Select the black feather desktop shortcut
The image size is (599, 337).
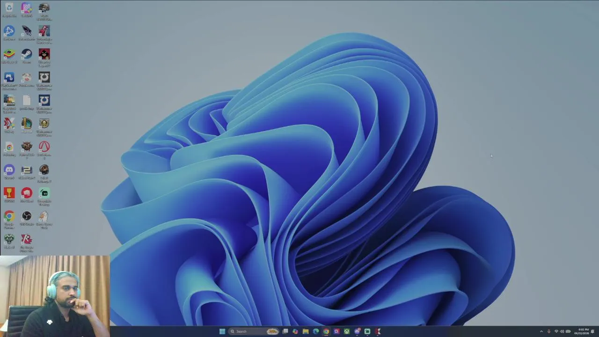pyautogui.click(x=27, y=33)
